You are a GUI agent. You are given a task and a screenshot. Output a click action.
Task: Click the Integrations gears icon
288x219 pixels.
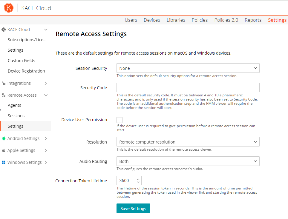click(4, 83)
